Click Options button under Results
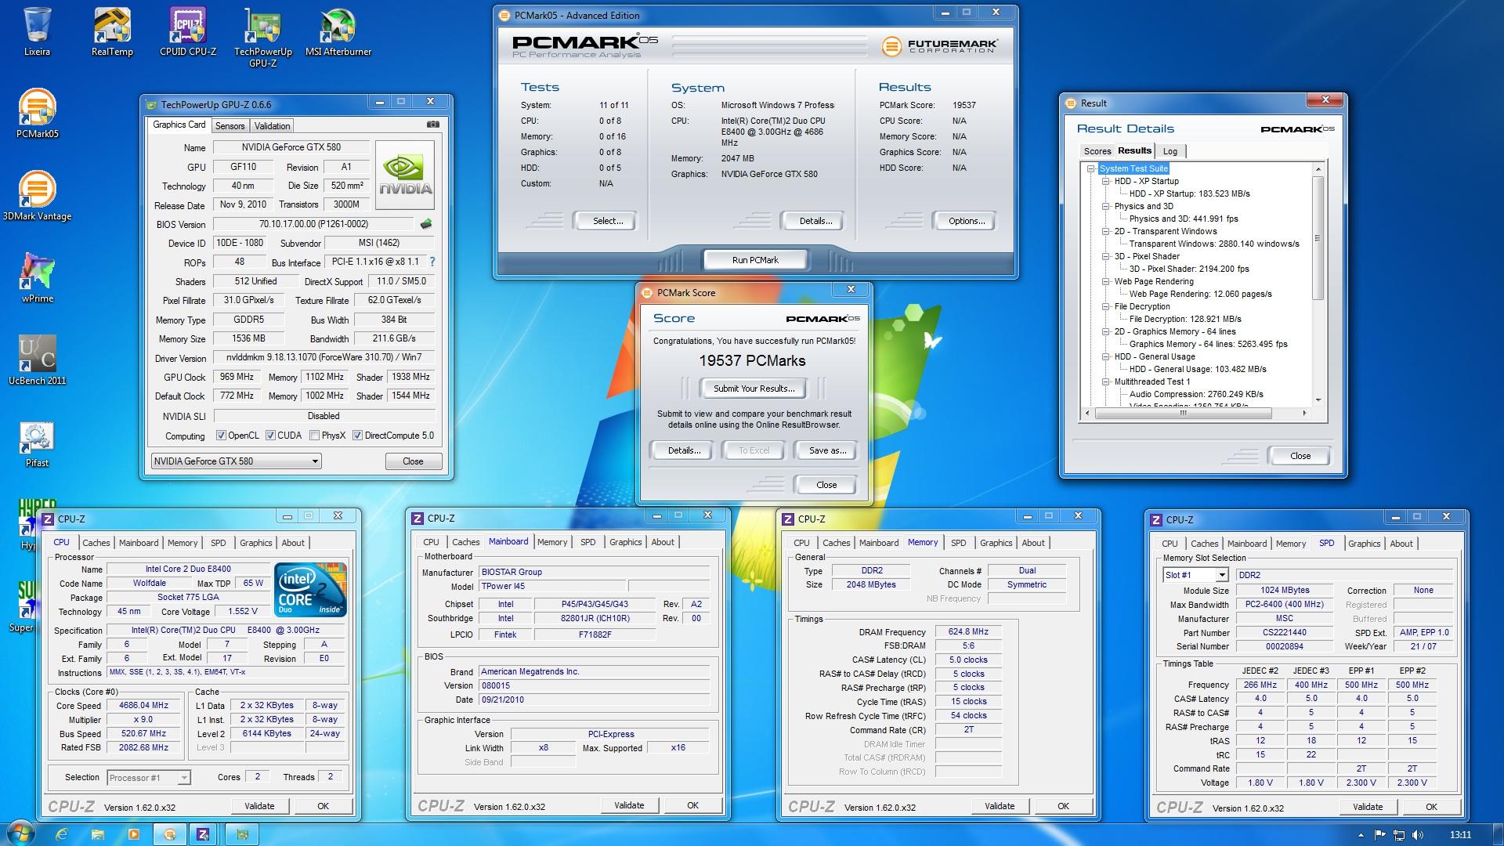The height and width of the screenshot is (846, 1504). [966, 221]
